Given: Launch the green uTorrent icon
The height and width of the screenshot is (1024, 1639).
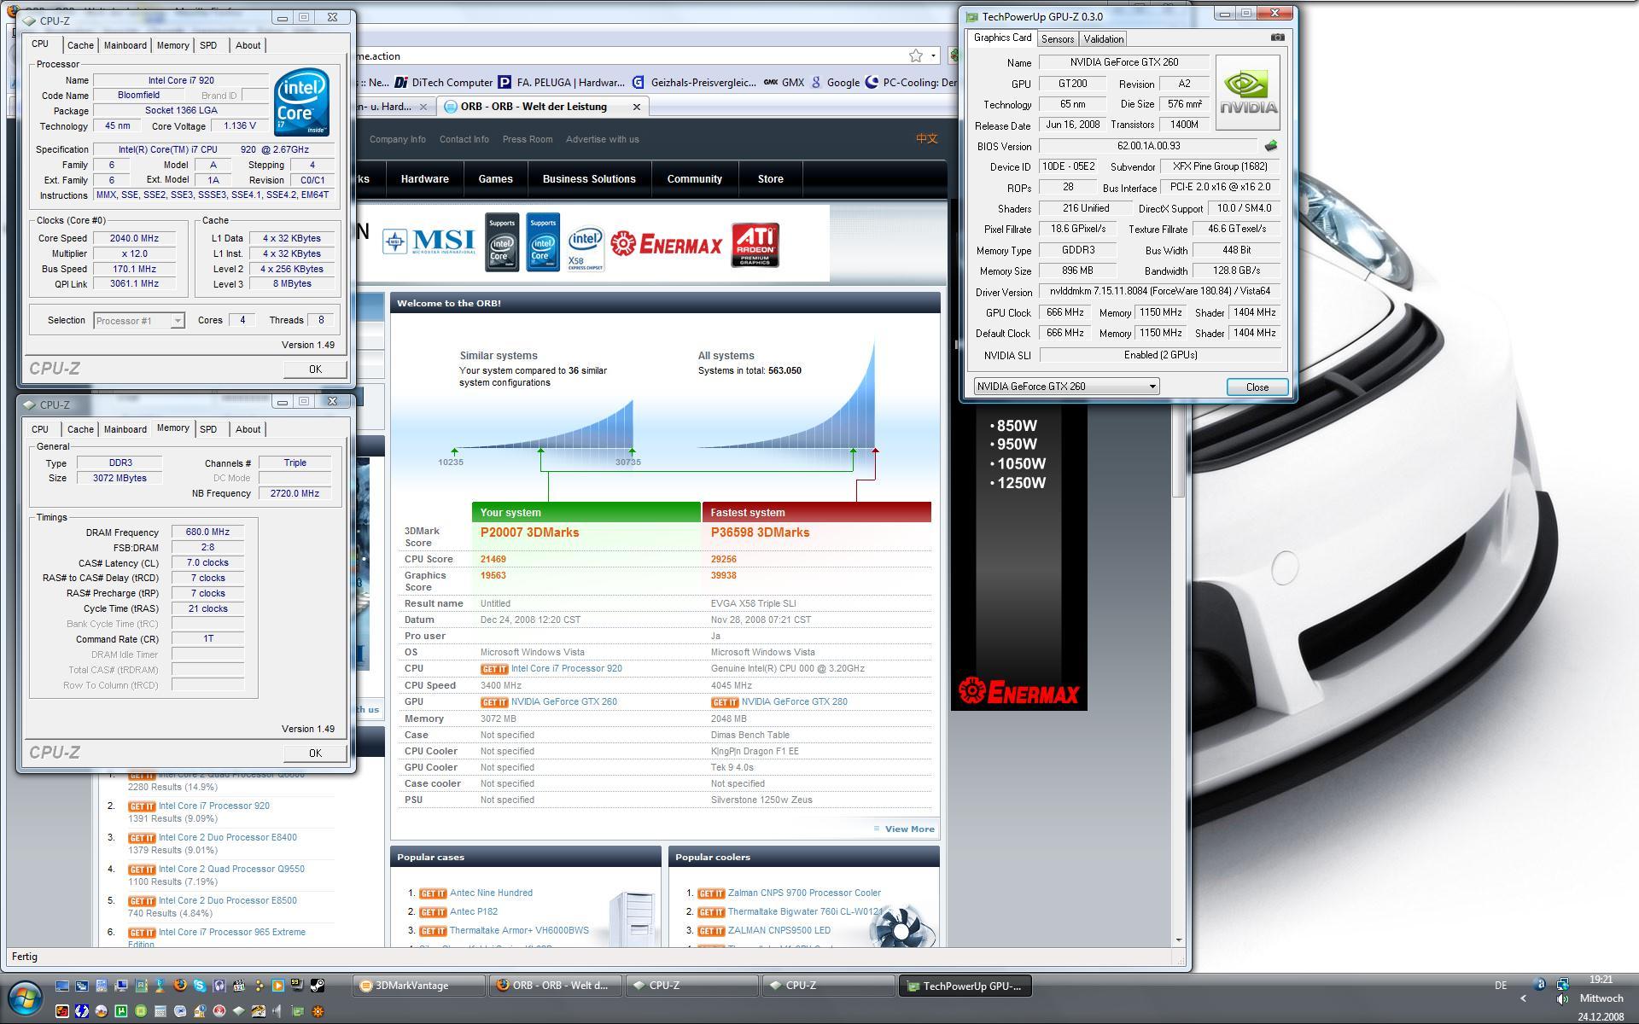Looking at the screenshot, I should [121, 1011].
